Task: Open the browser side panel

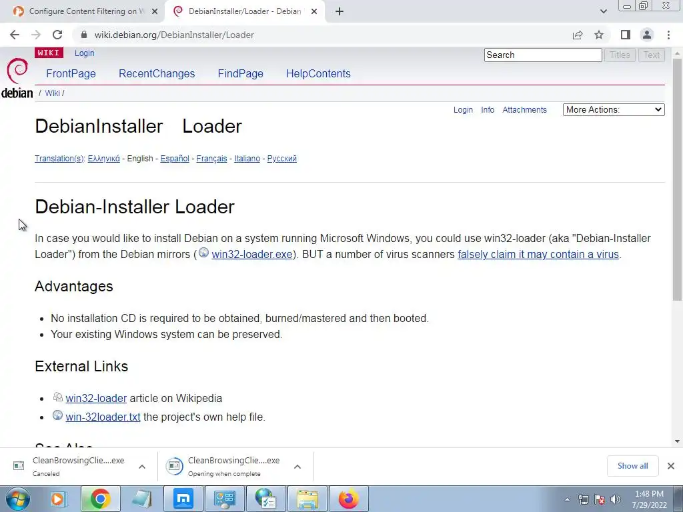Action: (626, 35)
